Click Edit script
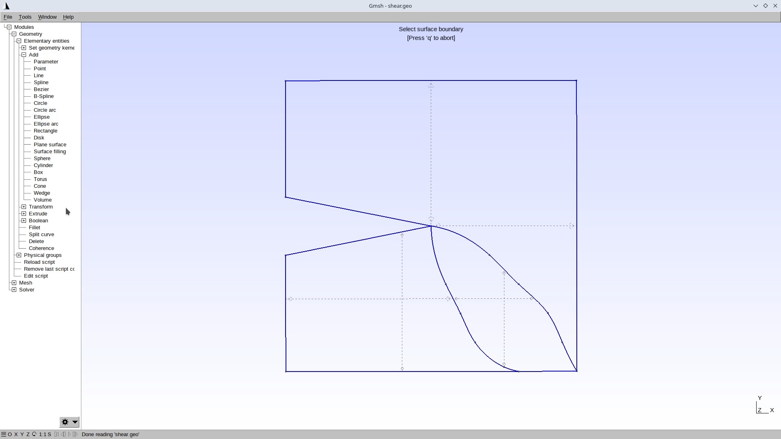 click(36, 276)
